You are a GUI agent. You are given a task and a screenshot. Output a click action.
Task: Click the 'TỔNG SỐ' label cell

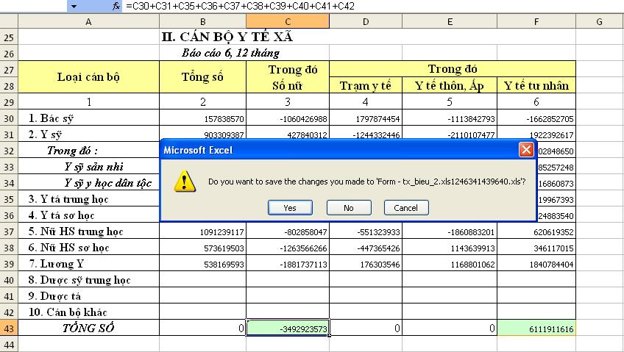click(88, 328)
